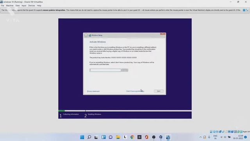Open the Windows Start menu
250x141 pixels.
coord(82,137)
